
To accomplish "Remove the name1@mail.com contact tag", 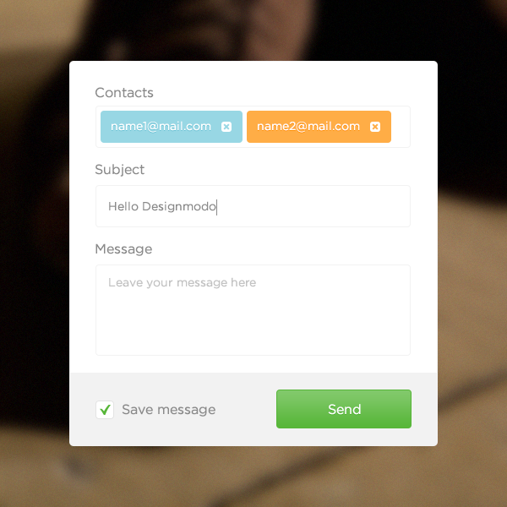I will pos(226,127).
